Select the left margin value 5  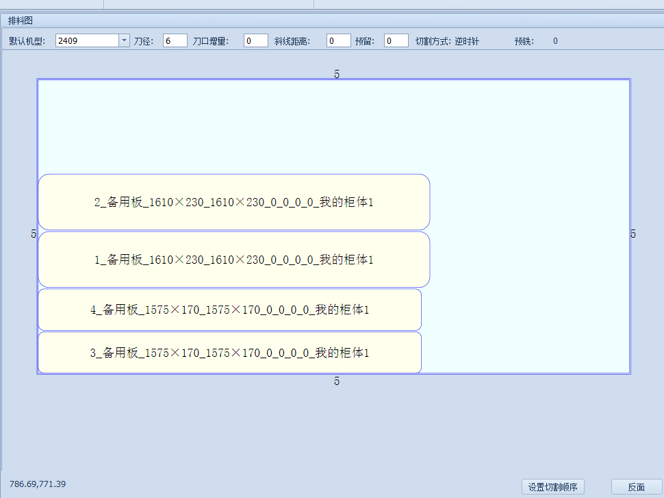pos(34,234)
